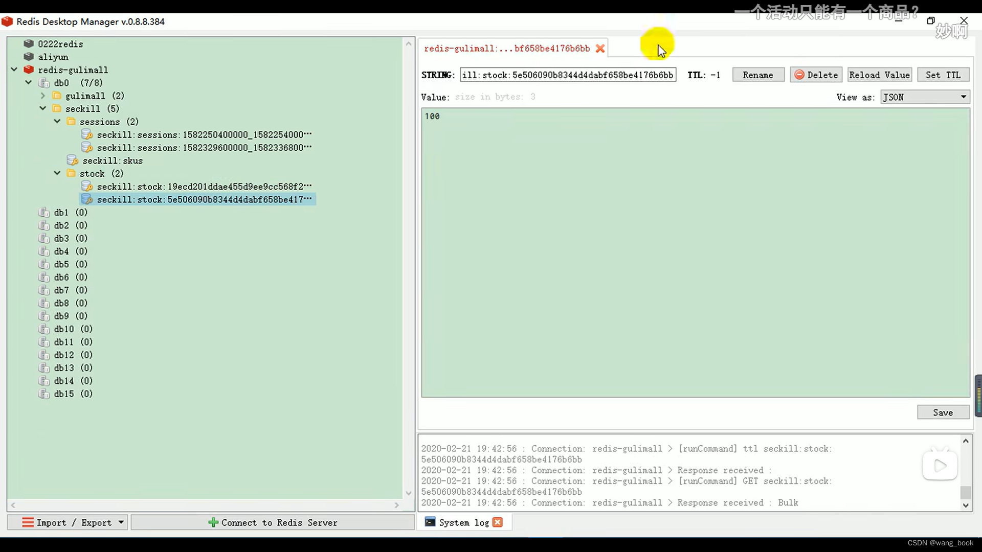Expand the gulimall namespace folder

pos(43,96)
